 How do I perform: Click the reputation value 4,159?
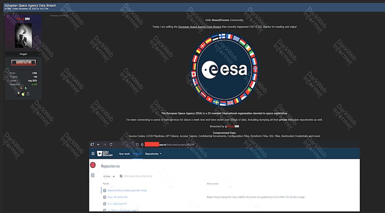pos(34,84)
